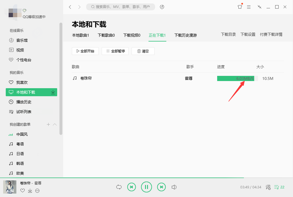Switch to mini mode with the shrink-arrows icon

click(259, 7)
